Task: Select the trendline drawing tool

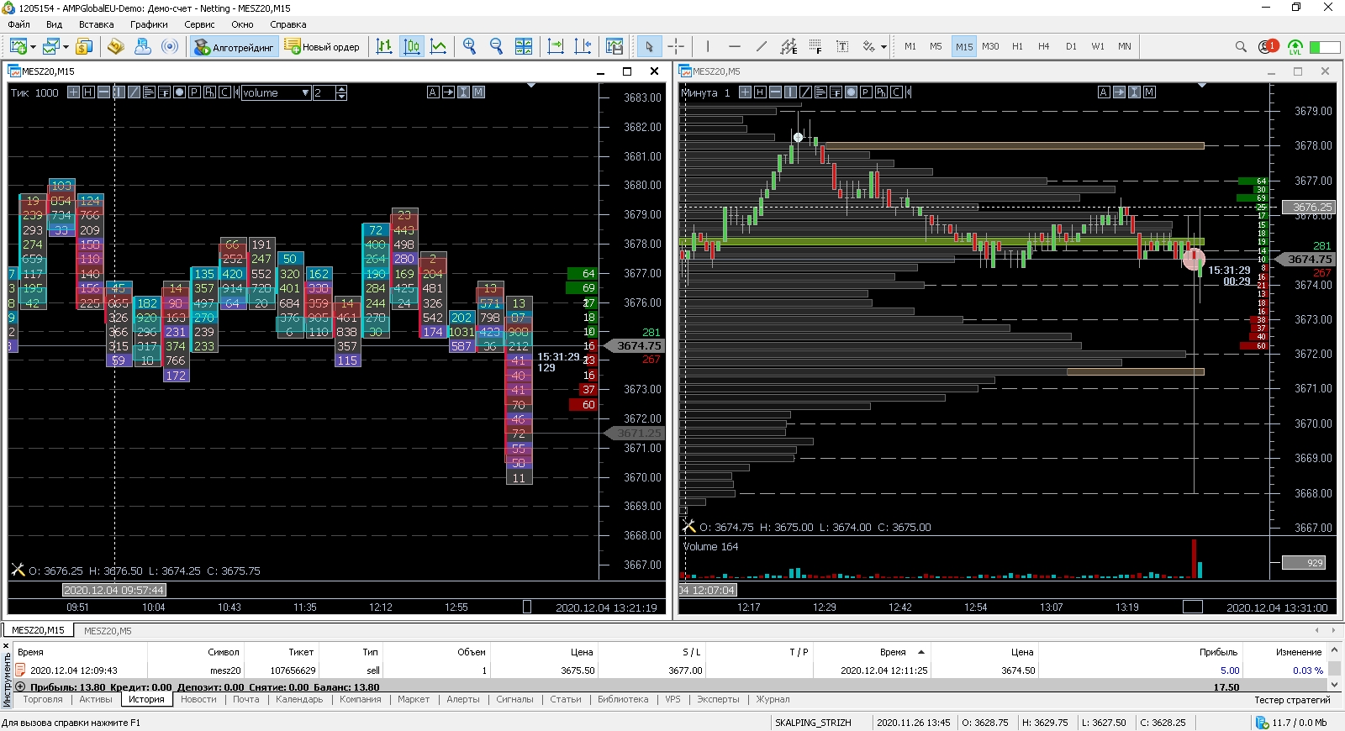Action: tap(762, 46)
